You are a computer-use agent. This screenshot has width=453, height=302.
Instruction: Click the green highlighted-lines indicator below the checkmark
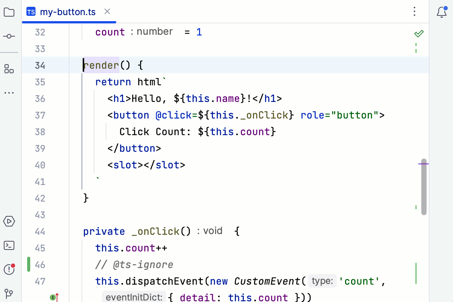tap(416, 48)
